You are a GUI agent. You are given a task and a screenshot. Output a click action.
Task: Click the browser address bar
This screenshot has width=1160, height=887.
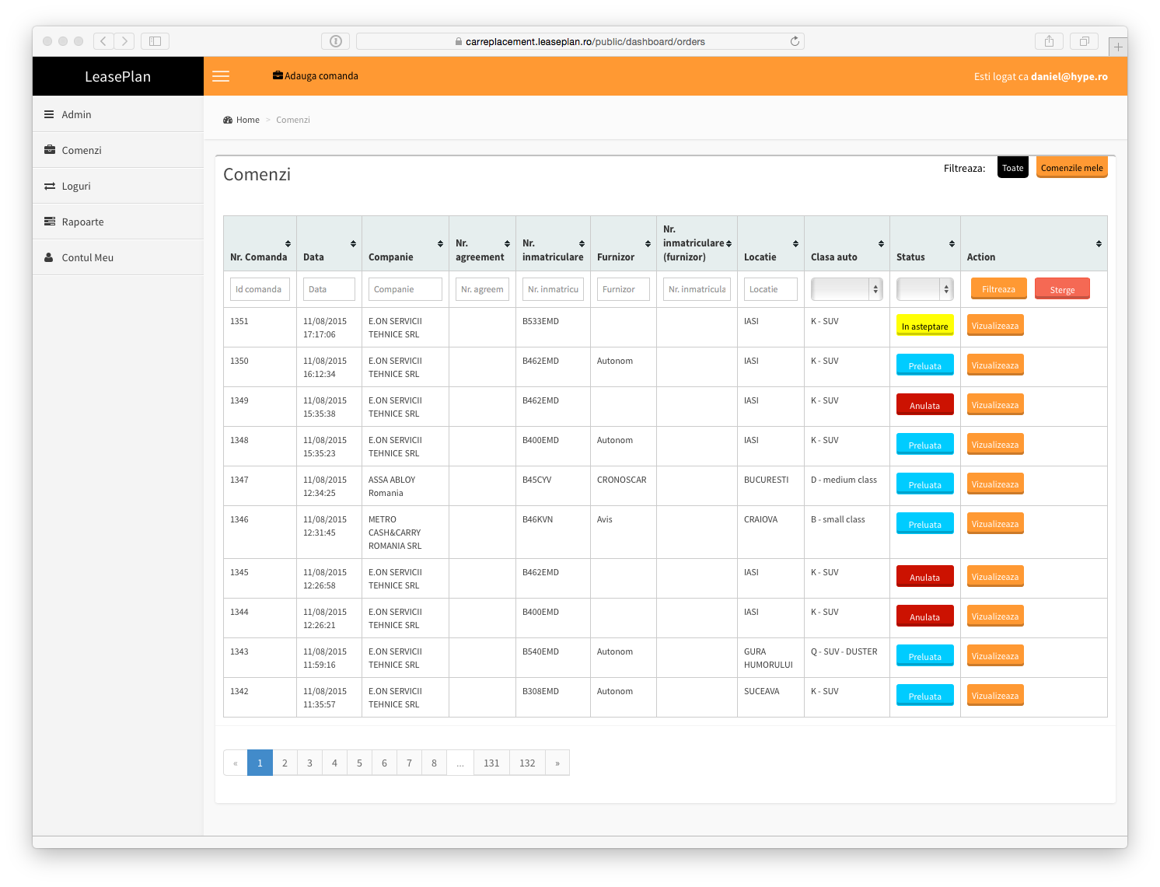coord(580,41)
